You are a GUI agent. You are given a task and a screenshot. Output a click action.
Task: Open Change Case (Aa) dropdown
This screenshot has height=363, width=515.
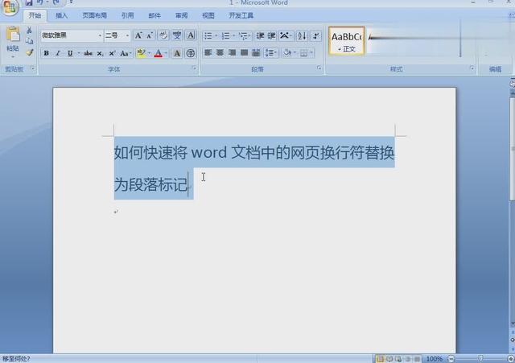pyautogui.click(x=126, y=53)
